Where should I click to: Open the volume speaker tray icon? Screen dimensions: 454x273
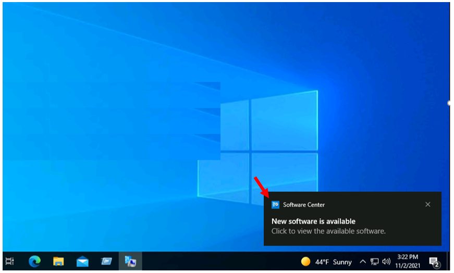(x=386, y=262)
